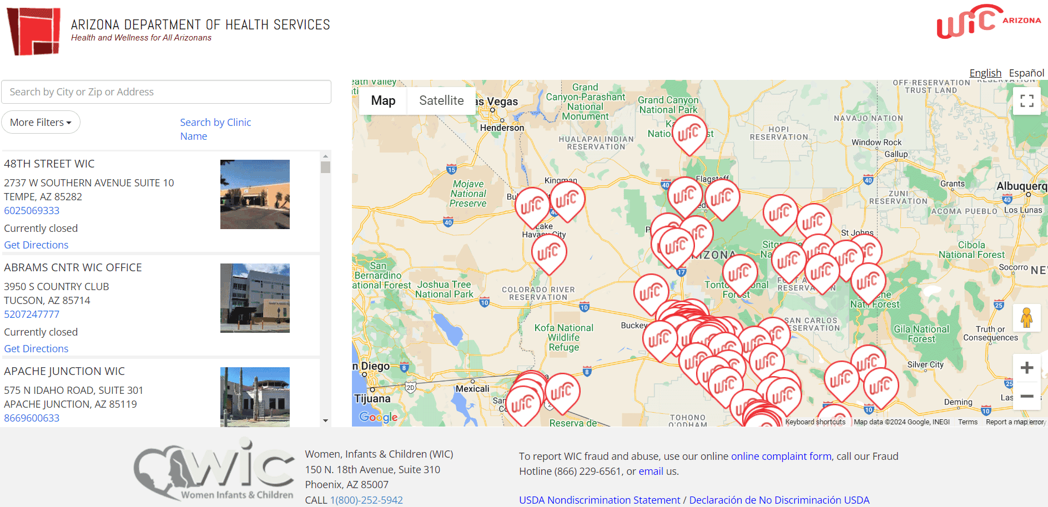Open the fraud email link
This screenshot has height=507, width=1048.
point(651,471)
